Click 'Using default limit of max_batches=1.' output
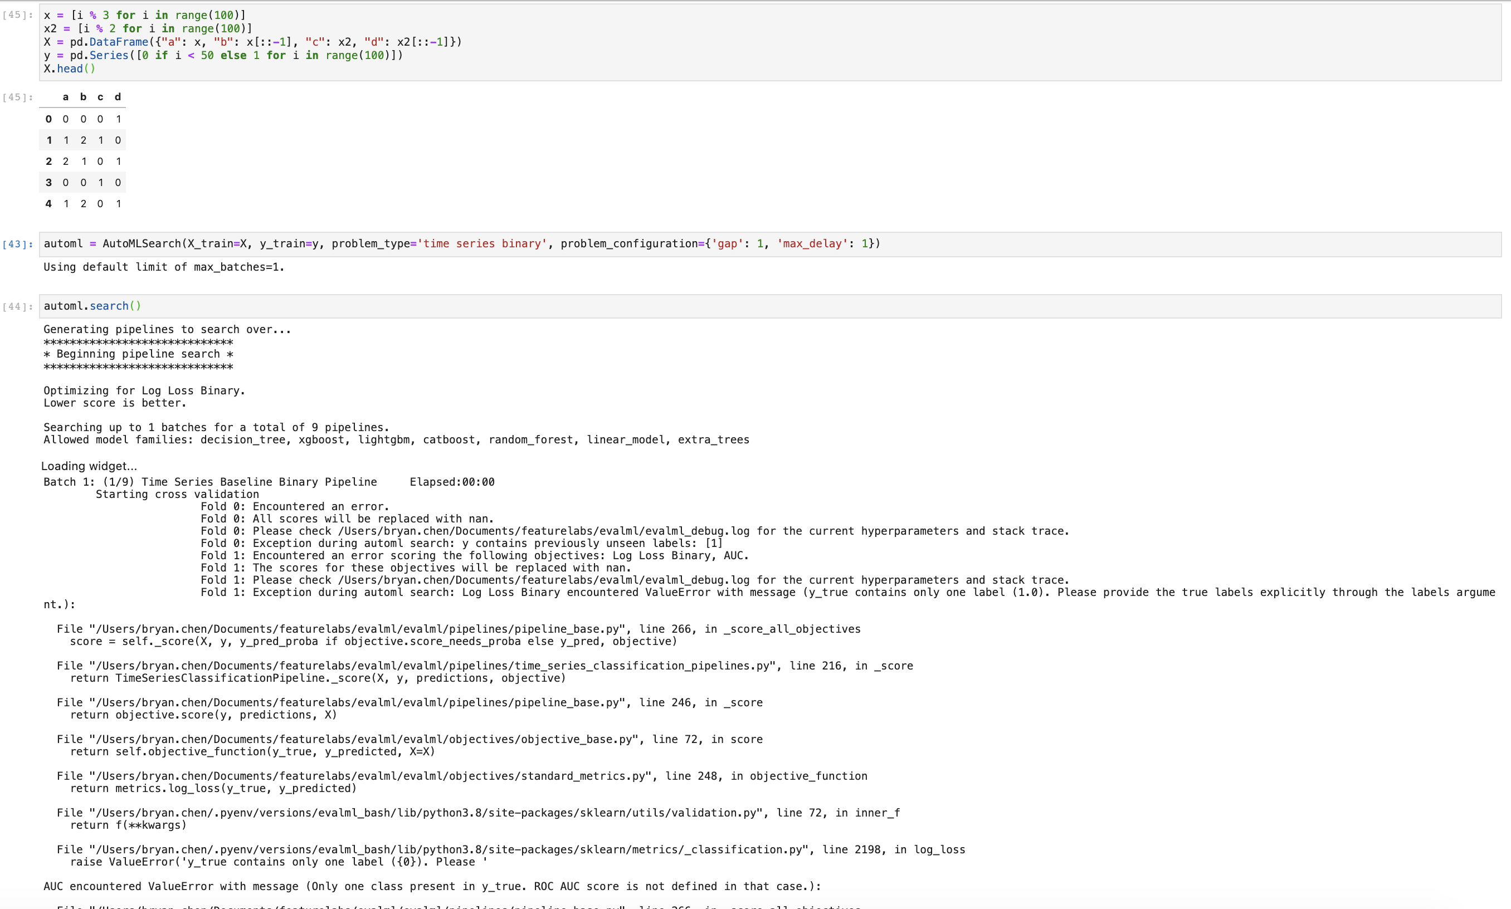The height and width of the screenshot is (909, 1511). (x=164, y=267)
